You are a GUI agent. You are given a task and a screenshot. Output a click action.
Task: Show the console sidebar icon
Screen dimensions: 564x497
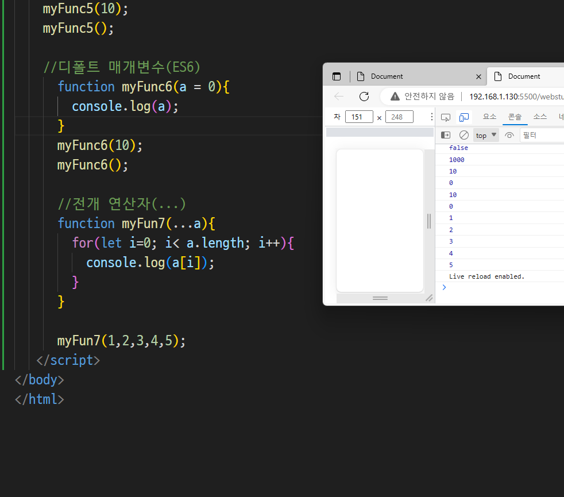pos(446,136)
